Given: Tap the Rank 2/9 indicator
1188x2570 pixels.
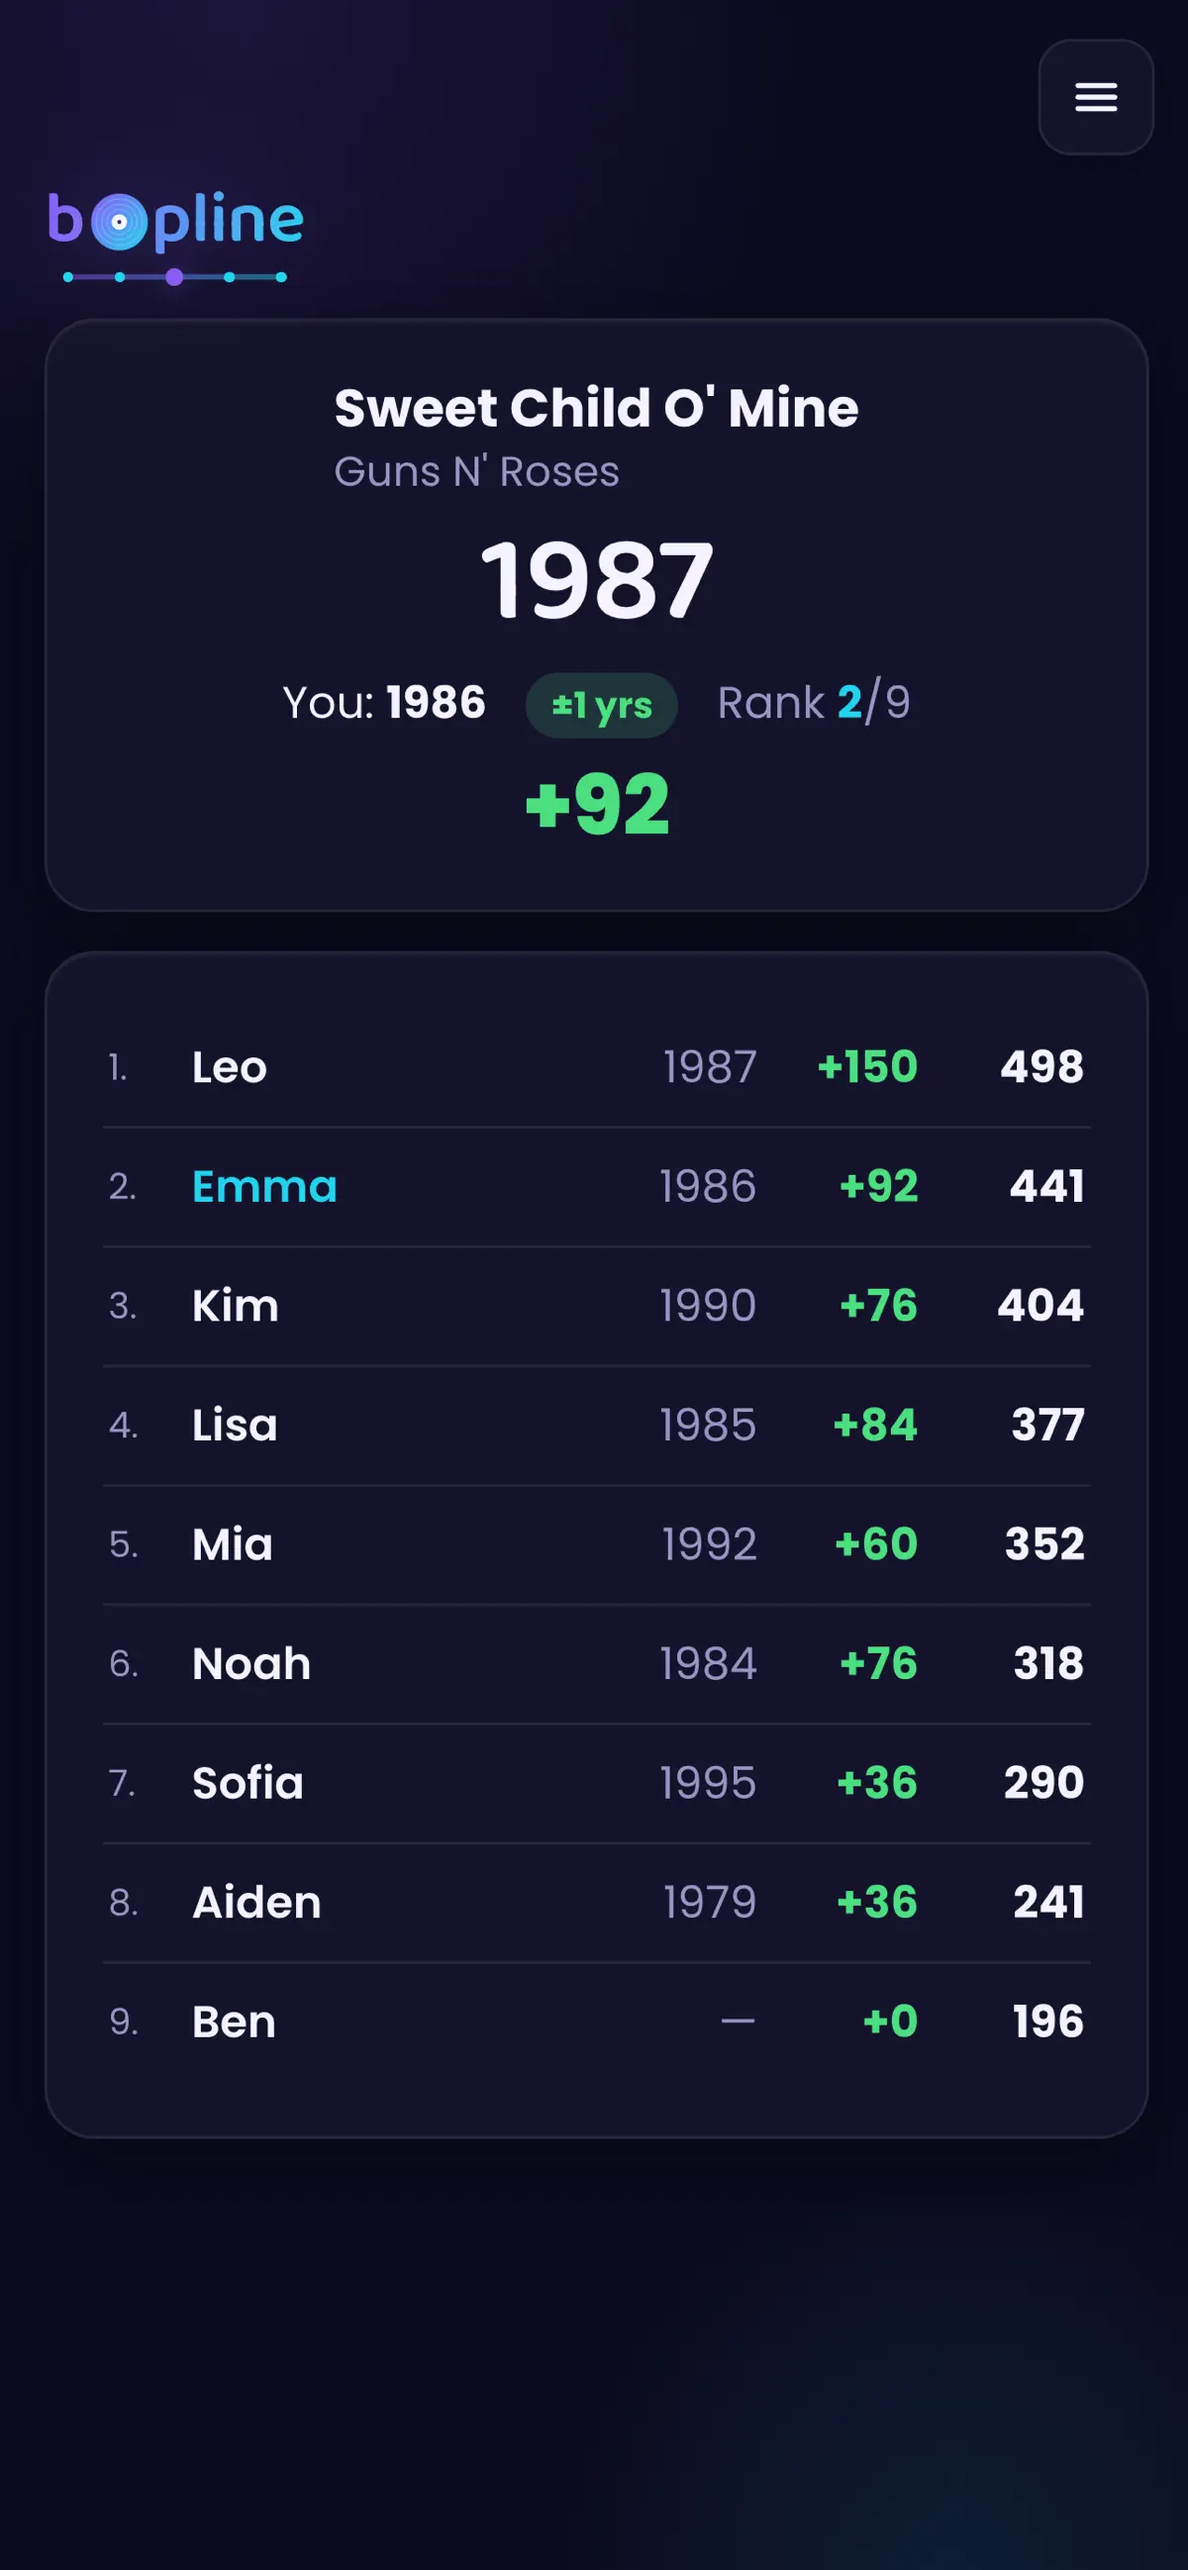Looking at the screenshot, I should click(x=814, y=702).
